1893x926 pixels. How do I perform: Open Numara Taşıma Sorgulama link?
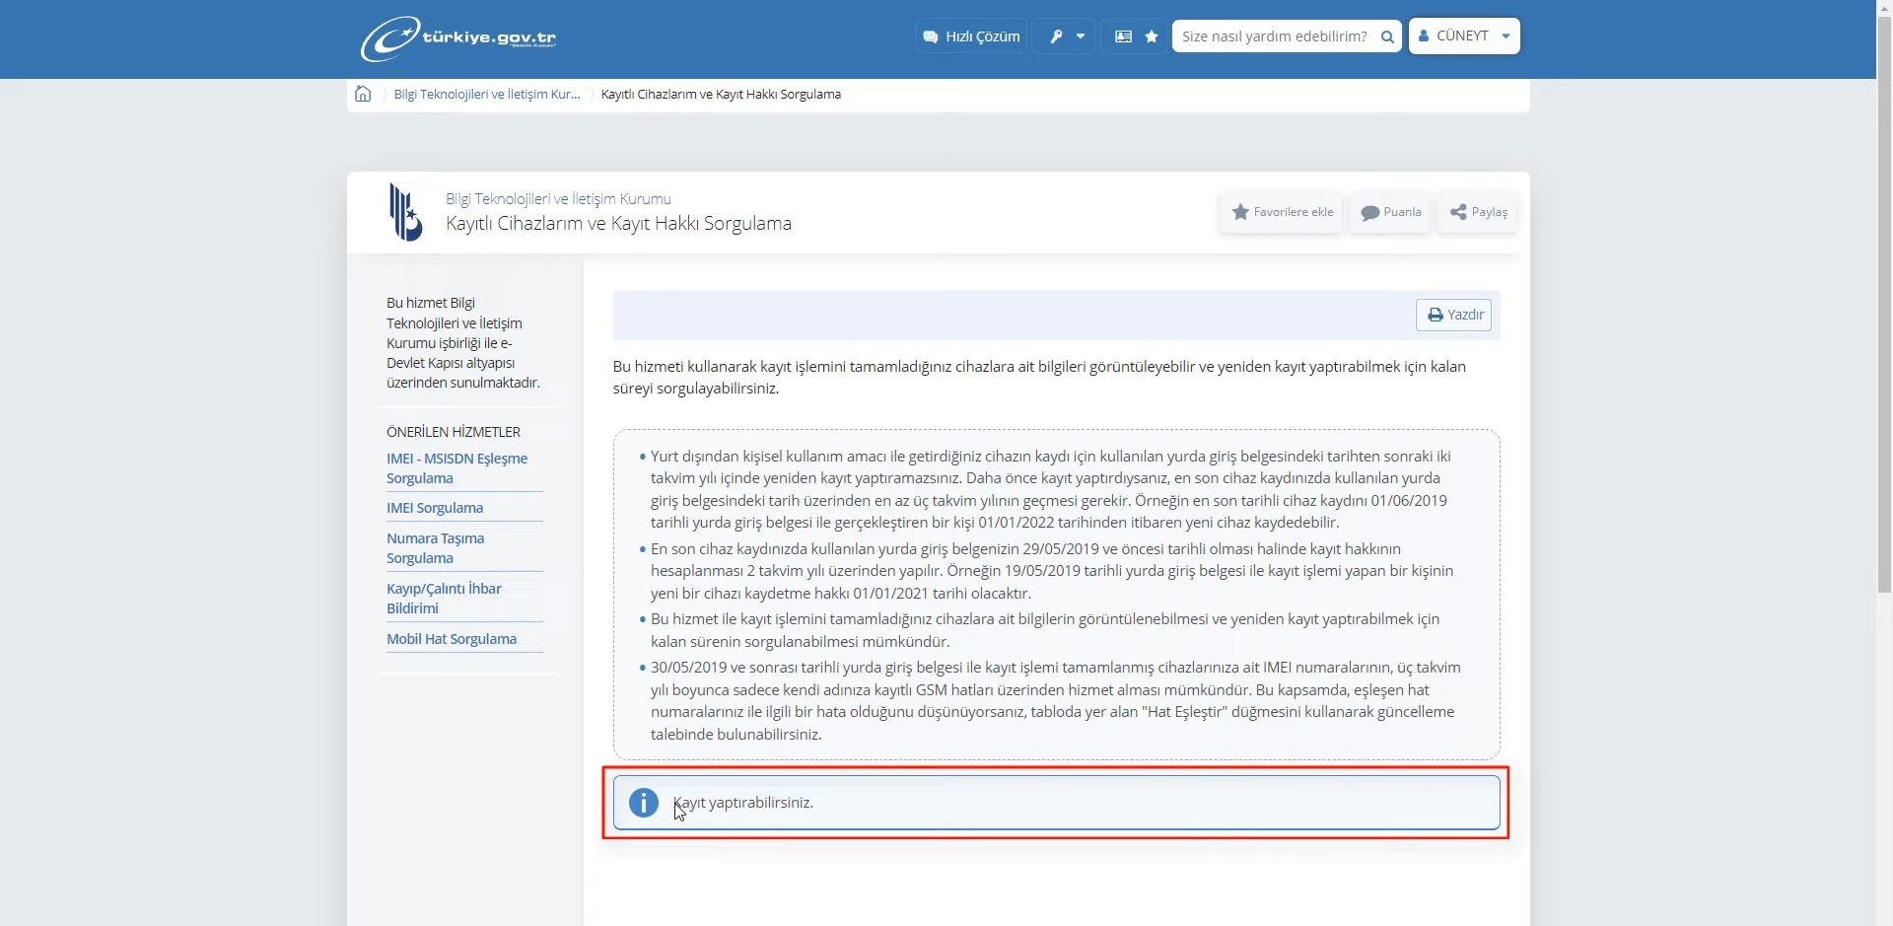(x=435, y=548)
